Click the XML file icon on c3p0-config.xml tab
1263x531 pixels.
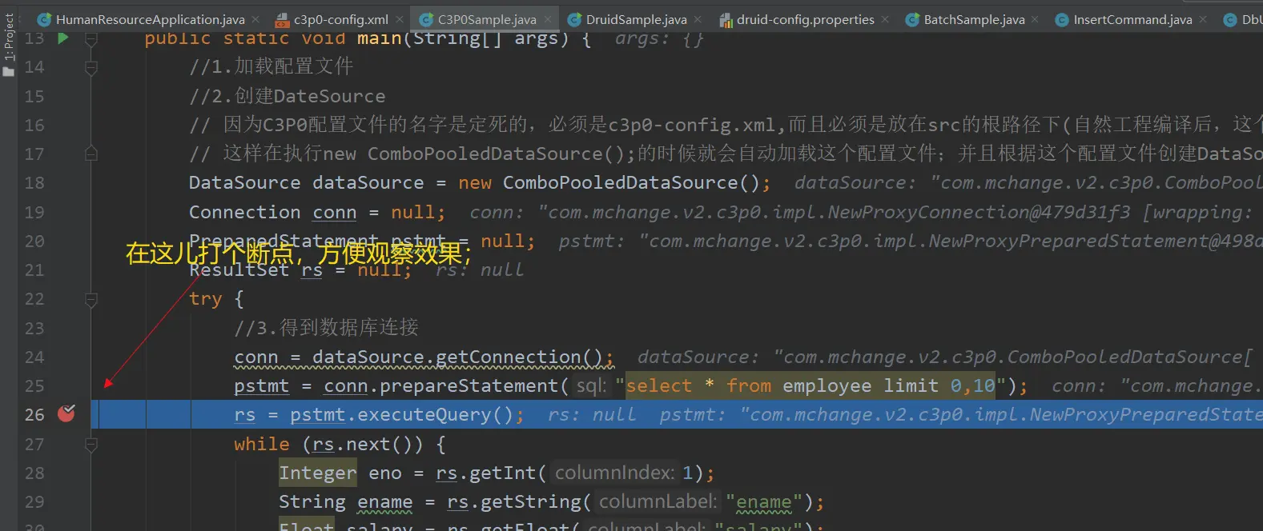[x=282, y=20]
